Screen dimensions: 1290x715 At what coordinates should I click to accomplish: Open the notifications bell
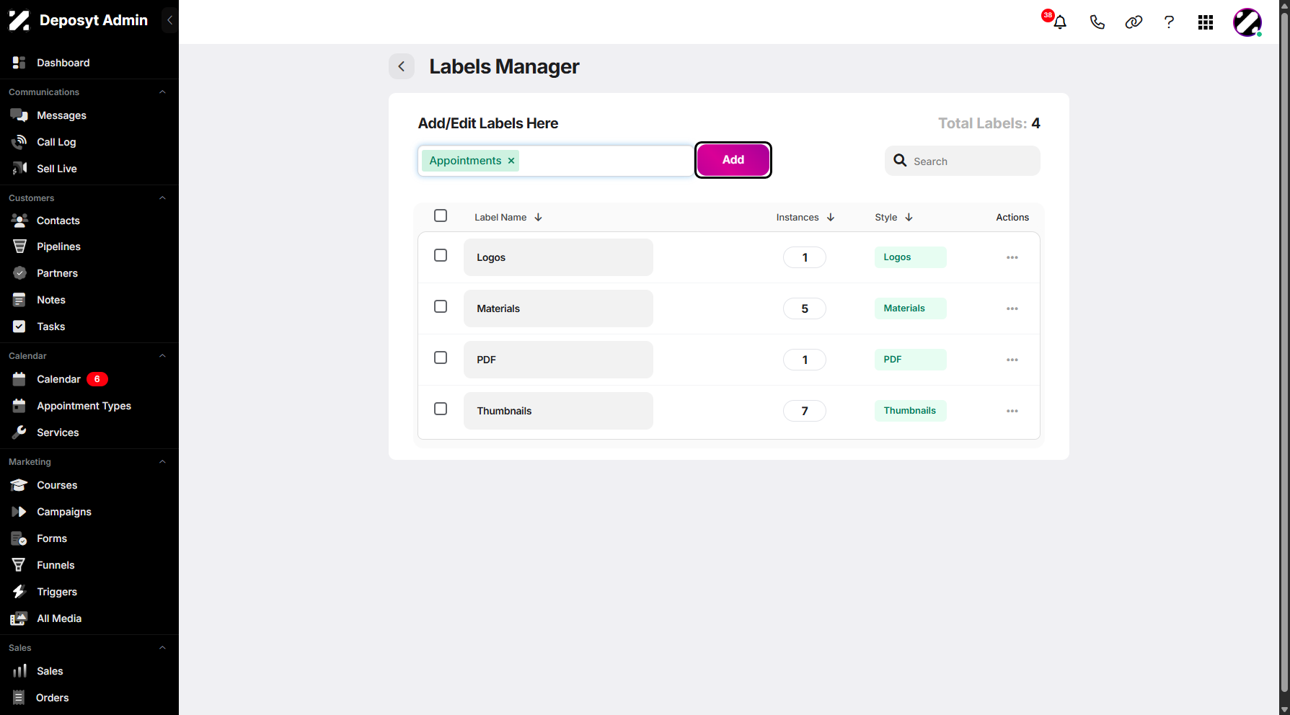point(1059,22)
